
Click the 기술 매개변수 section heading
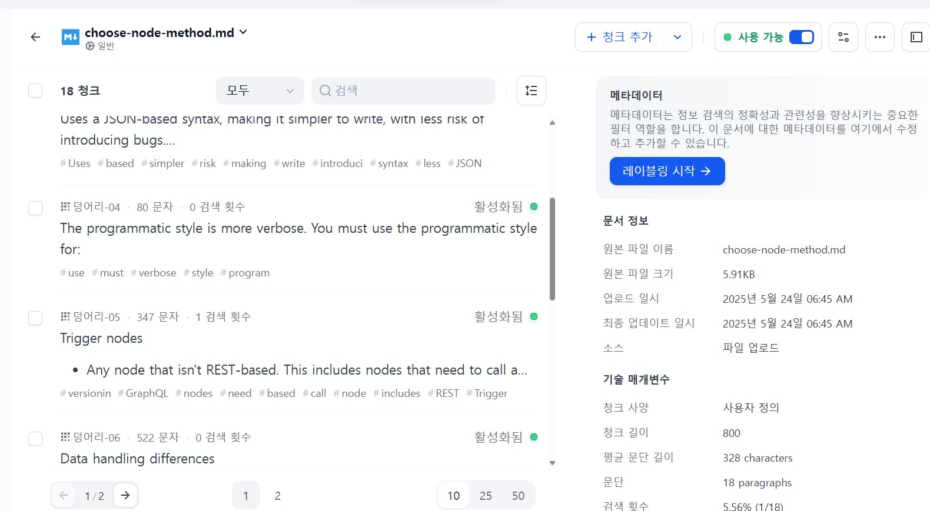[x=636, y=380]
